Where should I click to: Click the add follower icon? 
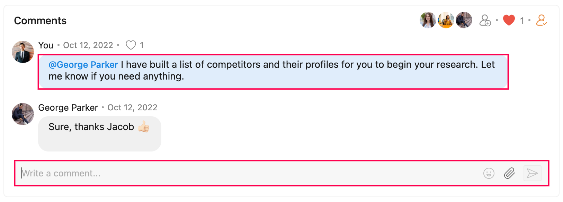pyautogui.click(x=485, y=20)
